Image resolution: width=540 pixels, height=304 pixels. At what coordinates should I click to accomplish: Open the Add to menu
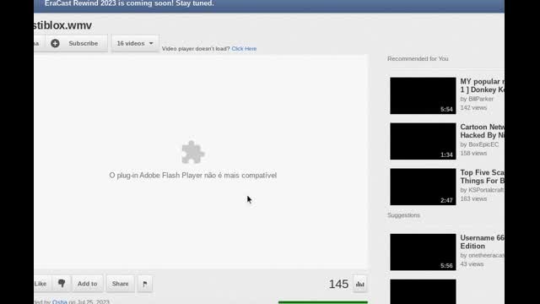tap(87, 284)
